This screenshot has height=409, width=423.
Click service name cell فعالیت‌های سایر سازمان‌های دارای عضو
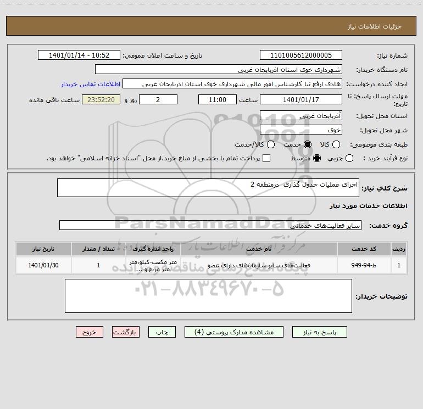tap(259, 265)
